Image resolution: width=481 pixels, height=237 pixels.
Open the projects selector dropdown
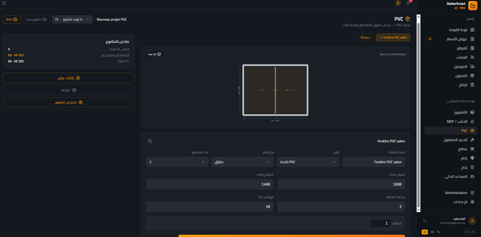pyautogui.click(x=72, y=19)
